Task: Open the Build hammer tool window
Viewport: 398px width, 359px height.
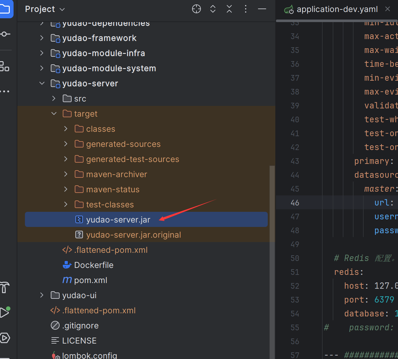Action: (4, 287)
